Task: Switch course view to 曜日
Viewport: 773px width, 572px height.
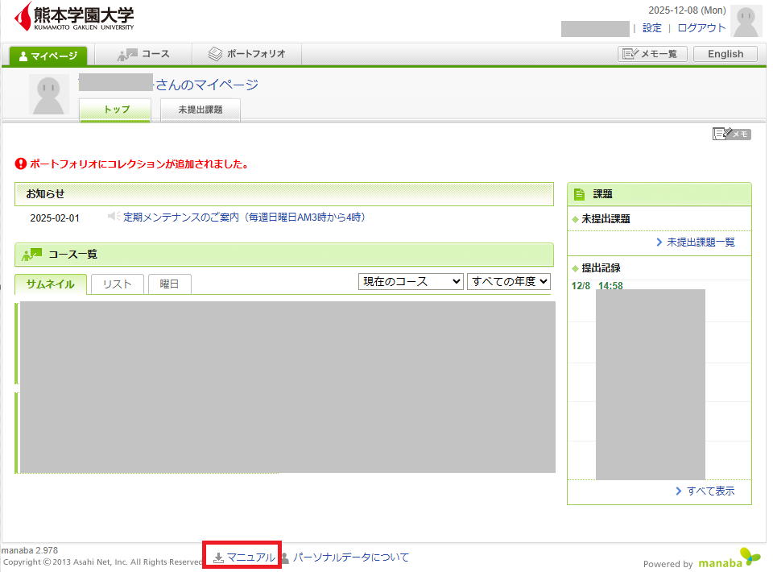Action: click(x=169, y=284)
